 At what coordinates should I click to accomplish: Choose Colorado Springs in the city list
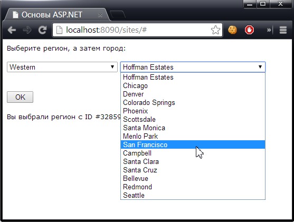tap(193, 102)
